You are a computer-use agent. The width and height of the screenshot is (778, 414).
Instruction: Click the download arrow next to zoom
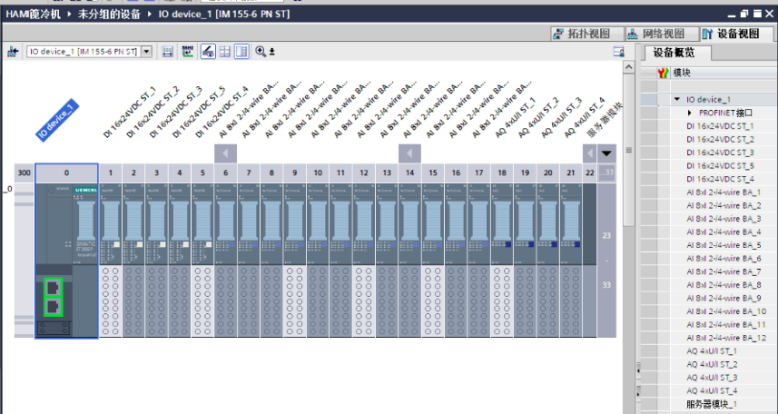coord(272,52)
